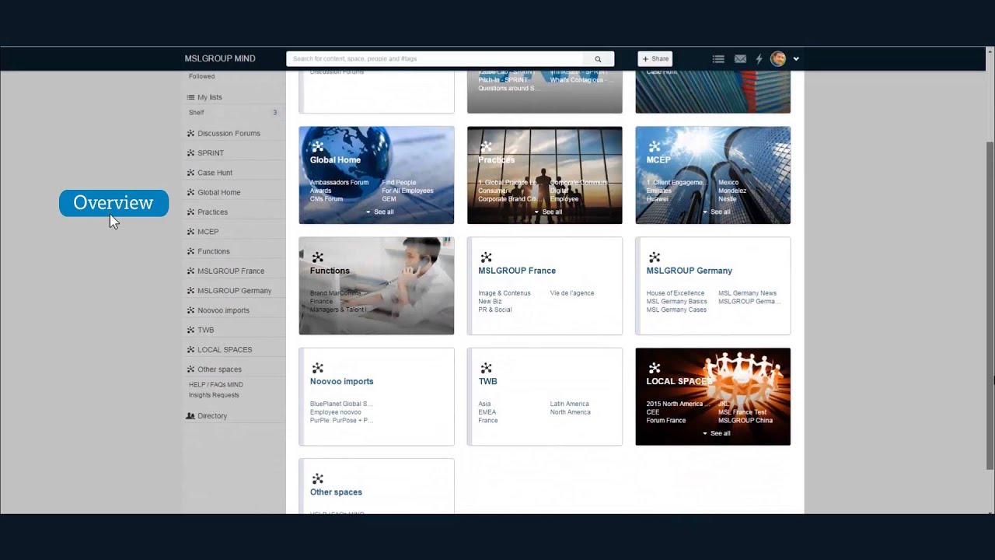The width and height of the screenshot is (995, 560).
Task: Open Vie de l'agence in France card
Action: [x=572, y=293]
